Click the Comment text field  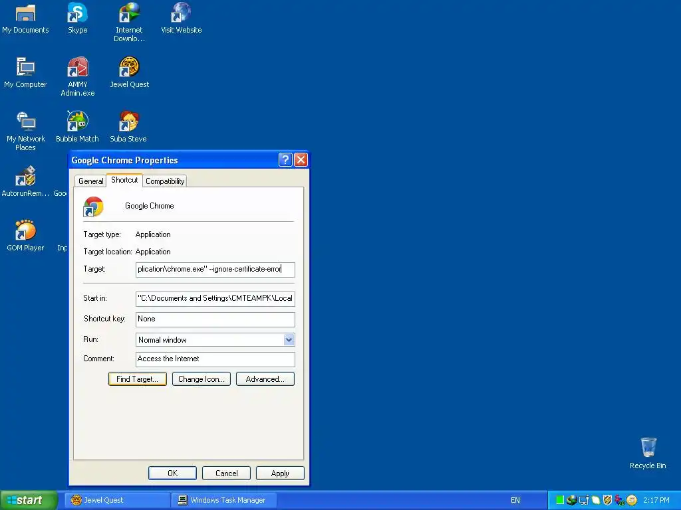point(215,359)
